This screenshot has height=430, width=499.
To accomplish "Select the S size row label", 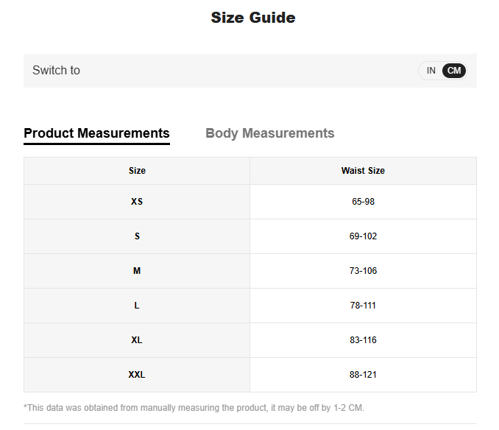I will click(137, 236).
